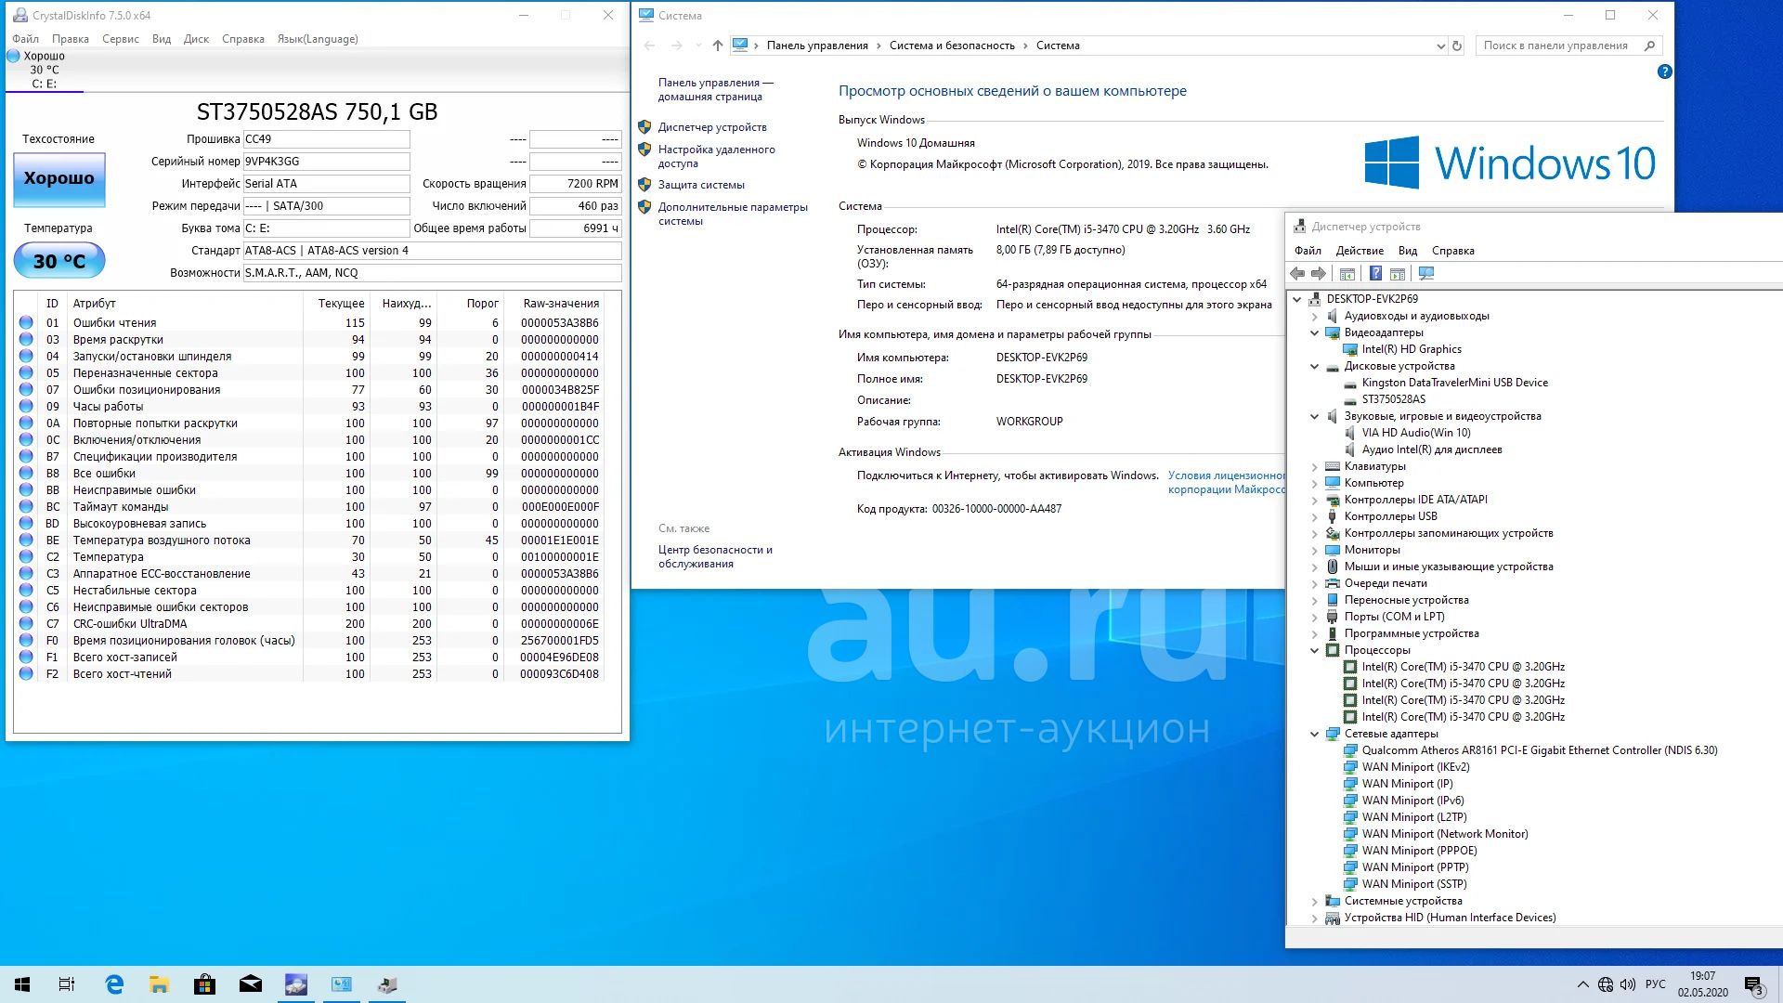1783x1003 pixels.
Task: Click the Raw-значения column header
Action: tap(561, 304)
